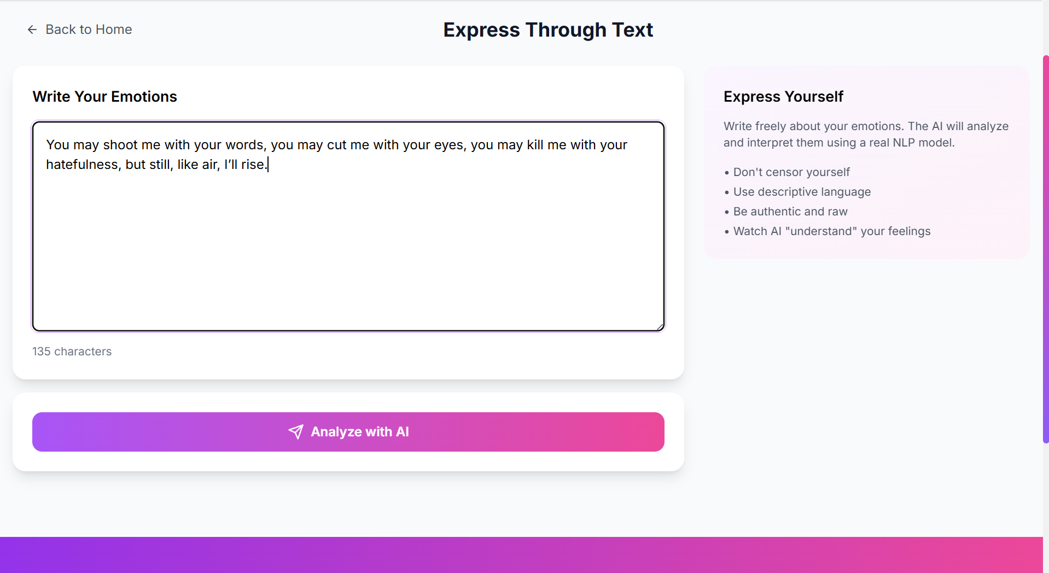Select the 135 characters counter

point(72,352)
